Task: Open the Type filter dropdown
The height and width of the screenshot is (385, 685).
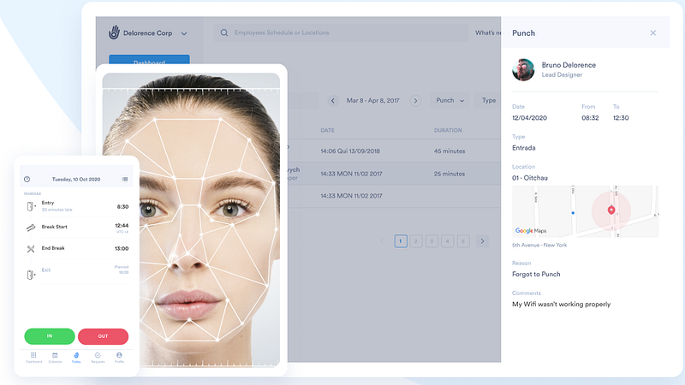Action: (x=489, y=100)
